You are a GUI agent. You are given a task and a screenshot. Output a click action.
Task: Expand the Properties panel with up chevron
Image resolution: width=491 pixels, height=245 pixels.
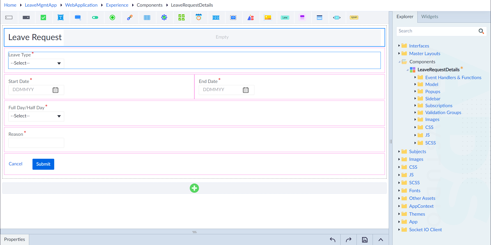[381, 240]
